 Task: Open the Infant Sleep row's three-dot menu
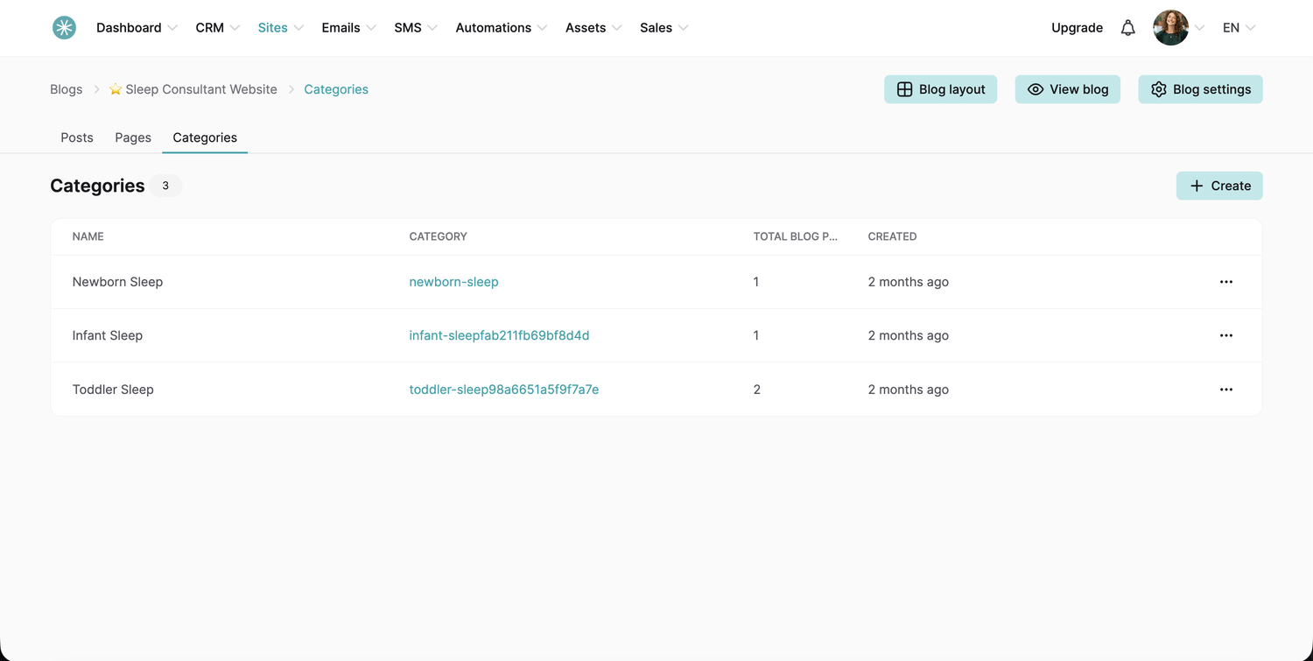point(1226,335)
